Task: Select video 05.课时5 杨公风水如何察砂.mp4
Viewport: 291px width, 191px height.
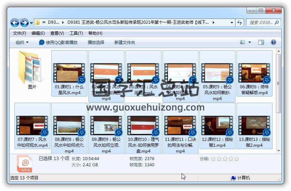Action: pyautogui.click(x=217, y=76)
